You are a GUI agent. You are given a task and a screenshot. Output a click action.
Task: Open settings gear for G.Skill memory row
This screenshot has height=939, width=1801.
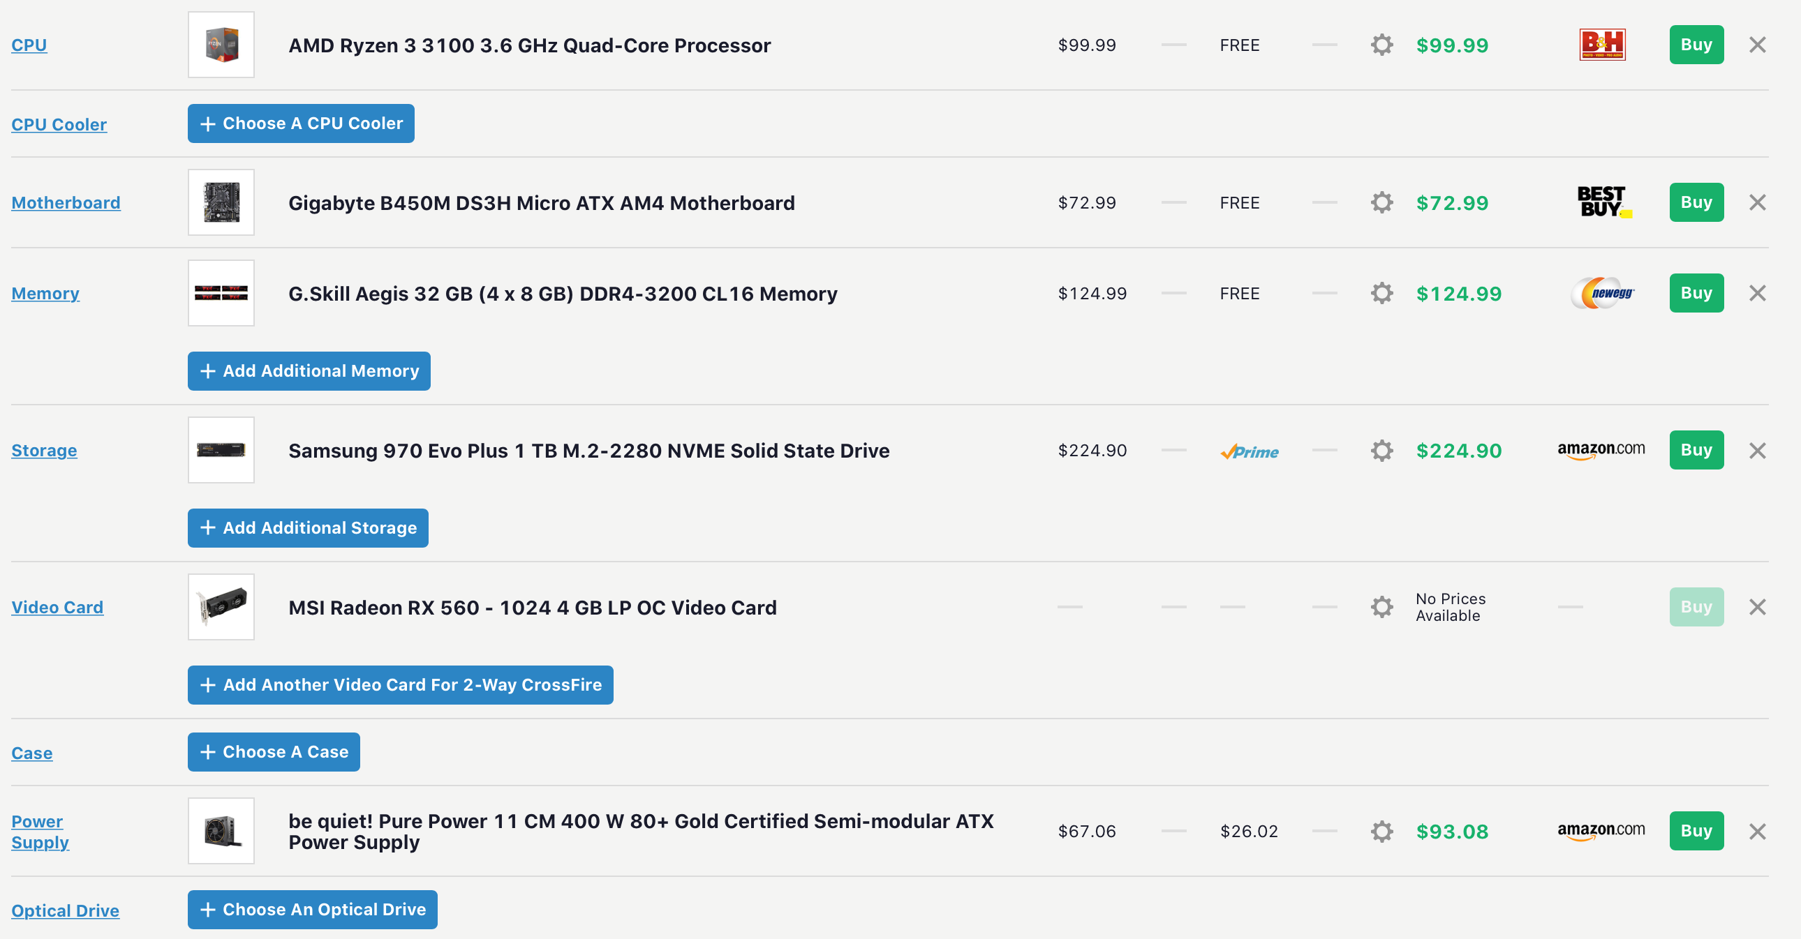pos(1381,293)
